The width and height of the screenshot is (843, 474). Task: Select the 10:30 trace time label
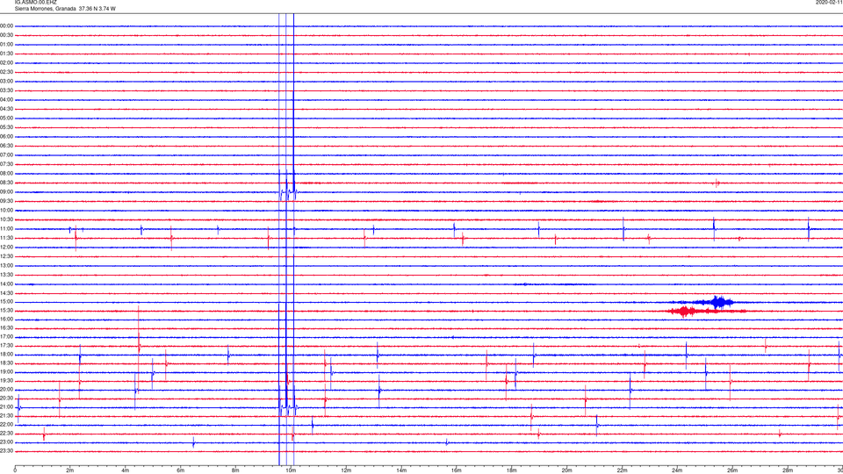point(7,219)
